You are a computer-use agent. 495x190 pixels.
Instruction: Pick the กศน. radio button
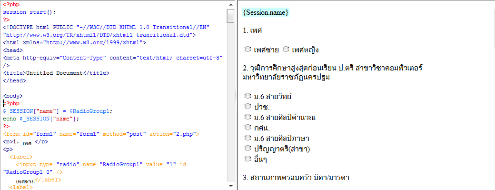coord(248,128)
